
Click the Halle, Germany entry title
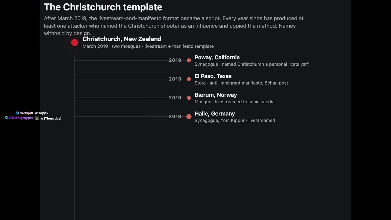[x=215, y=114]
